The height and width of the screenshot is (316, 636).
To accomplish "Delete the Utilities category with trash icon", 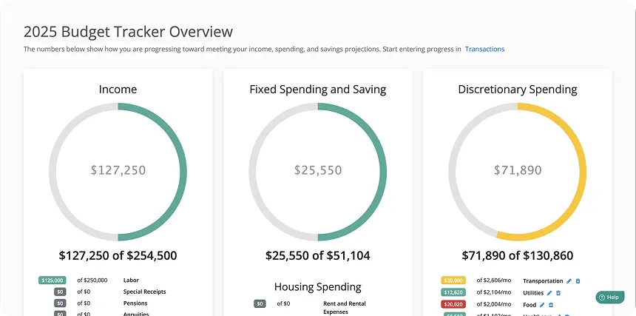I will click(x=558, y=293).
